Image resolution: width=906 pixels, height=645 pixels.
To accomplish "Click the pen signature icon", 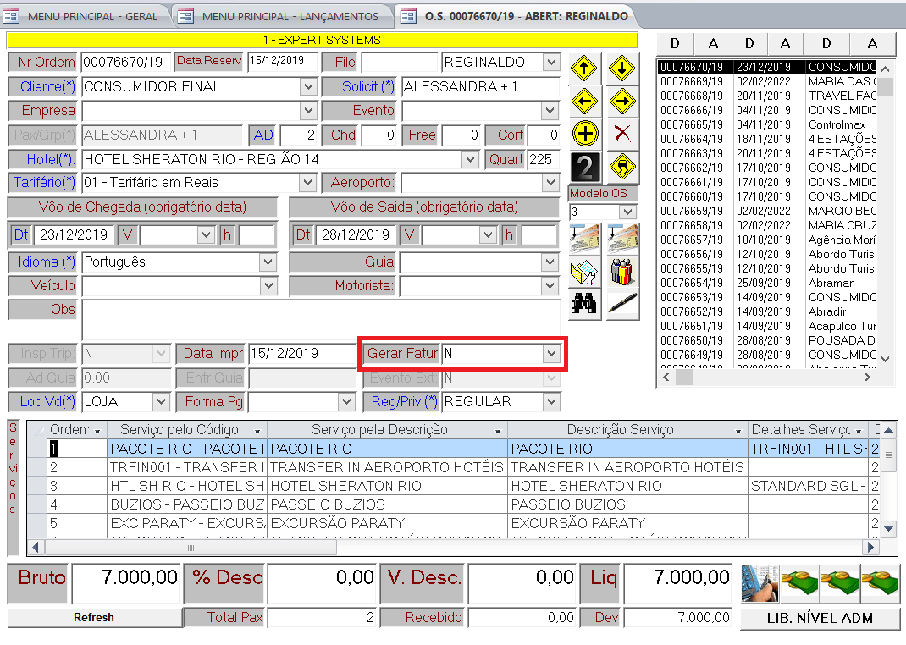I will click(621, 305).
